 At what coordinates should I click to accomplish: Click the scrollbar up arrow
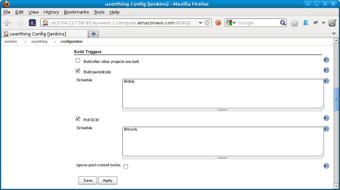click(x=336, y=41)
